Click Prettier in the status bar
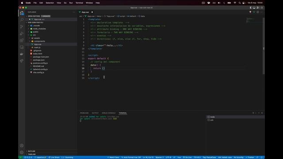 [x=250, y=158]
